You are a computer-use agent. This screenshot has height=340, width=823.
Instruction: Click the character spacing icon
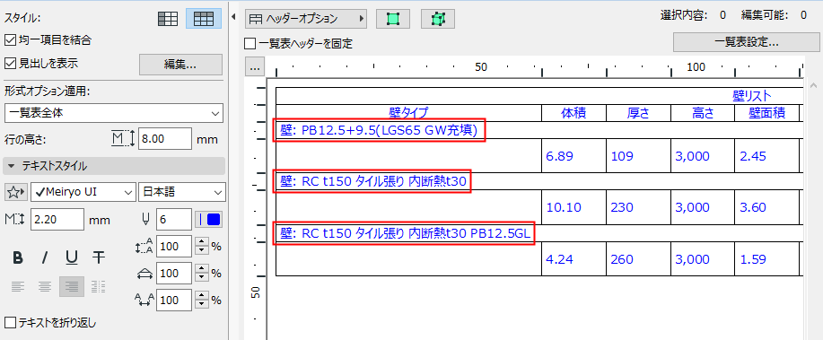(144, 301)
